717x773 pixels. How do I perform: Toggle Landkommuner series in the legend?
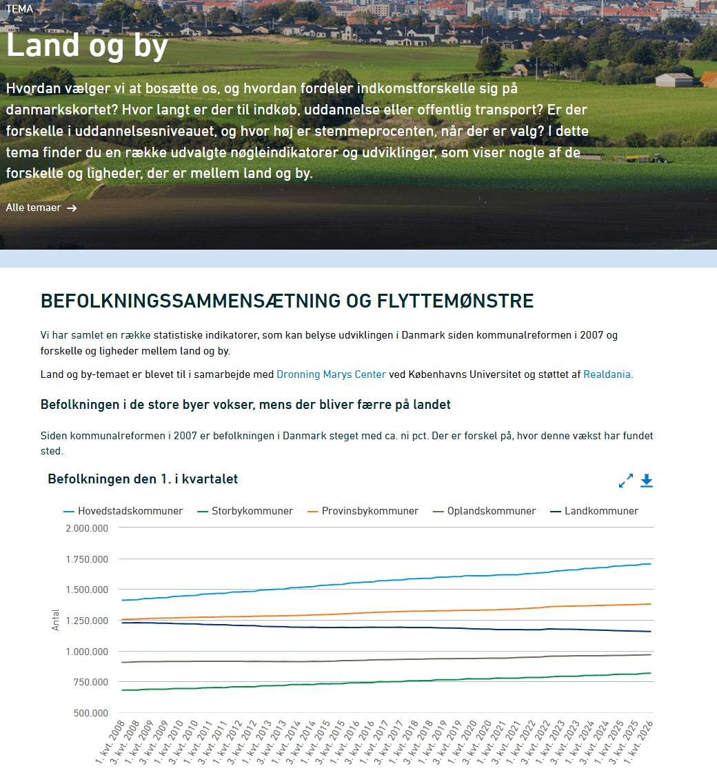(594, 511)
